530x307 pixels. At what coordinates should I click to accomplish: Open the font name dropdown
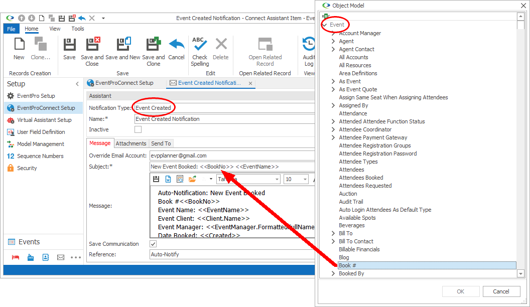(277, 180)
